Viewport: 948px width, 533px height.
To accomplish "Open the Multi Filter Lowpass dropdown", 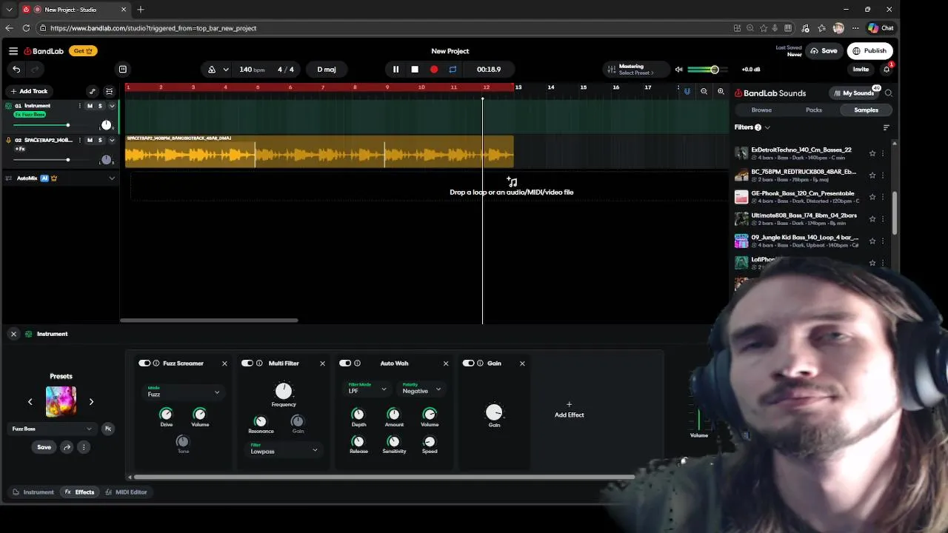I will pos(284,449).
